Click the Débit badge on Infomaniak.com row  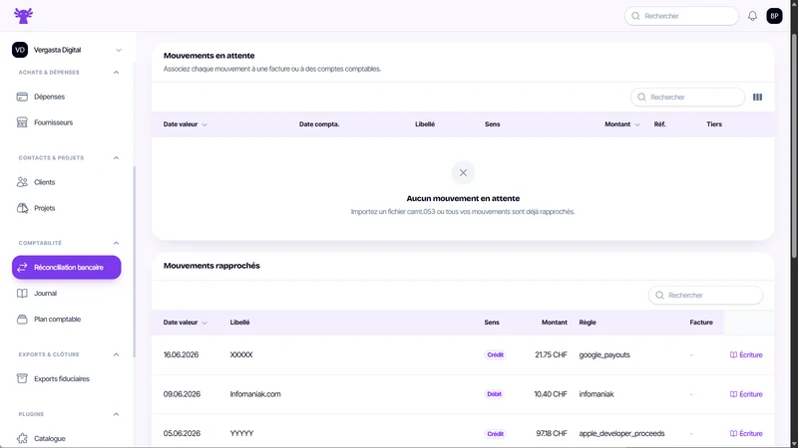494,394
